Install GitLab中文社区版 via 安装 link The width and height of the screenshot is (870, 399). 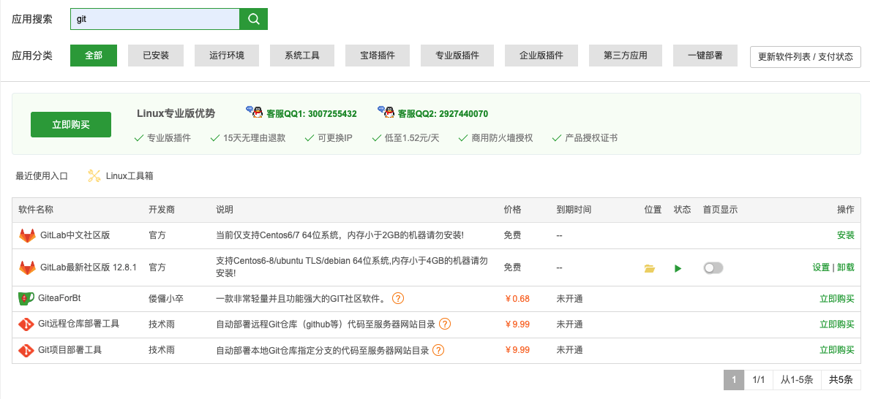click(x=846, y=235)
